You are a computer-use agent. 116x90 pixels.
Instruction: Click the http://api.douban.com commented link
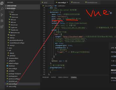click(75, 41)
